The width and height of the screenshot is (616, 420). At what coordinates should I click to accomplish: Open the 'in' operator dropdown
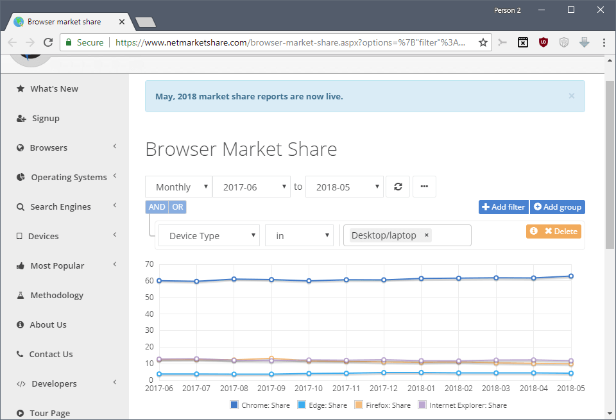click(x=300, y=235)
